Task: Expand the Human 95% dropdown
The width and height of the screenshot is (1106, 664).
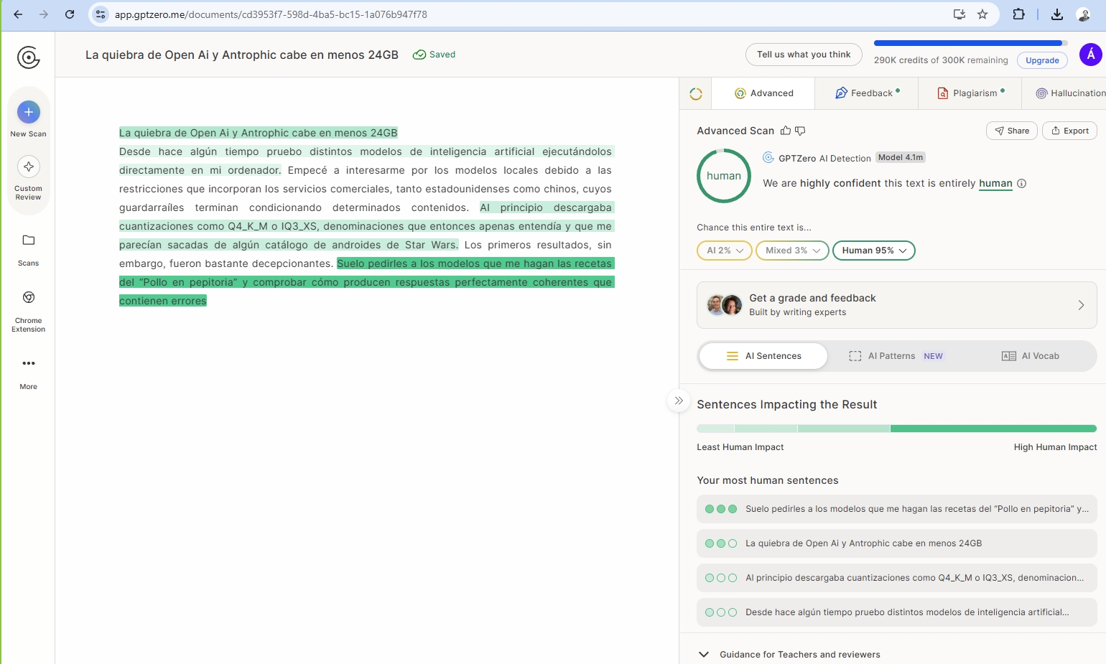Action: 873,251
